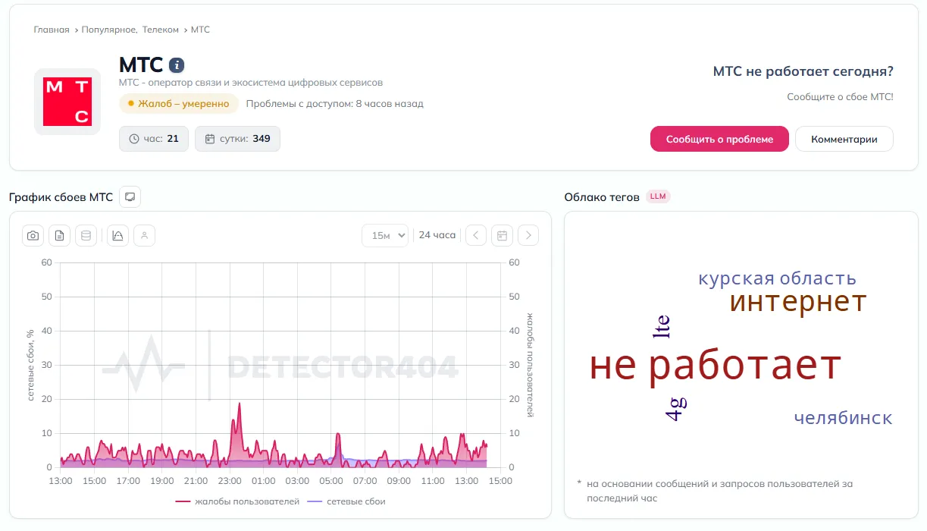This screenshot has width=927, height=531.
Task: Click the user person icon in chart toolbar
Action: click(144, 236)
